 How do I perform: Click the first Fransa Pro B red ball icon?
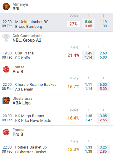(x=6, y=69)
